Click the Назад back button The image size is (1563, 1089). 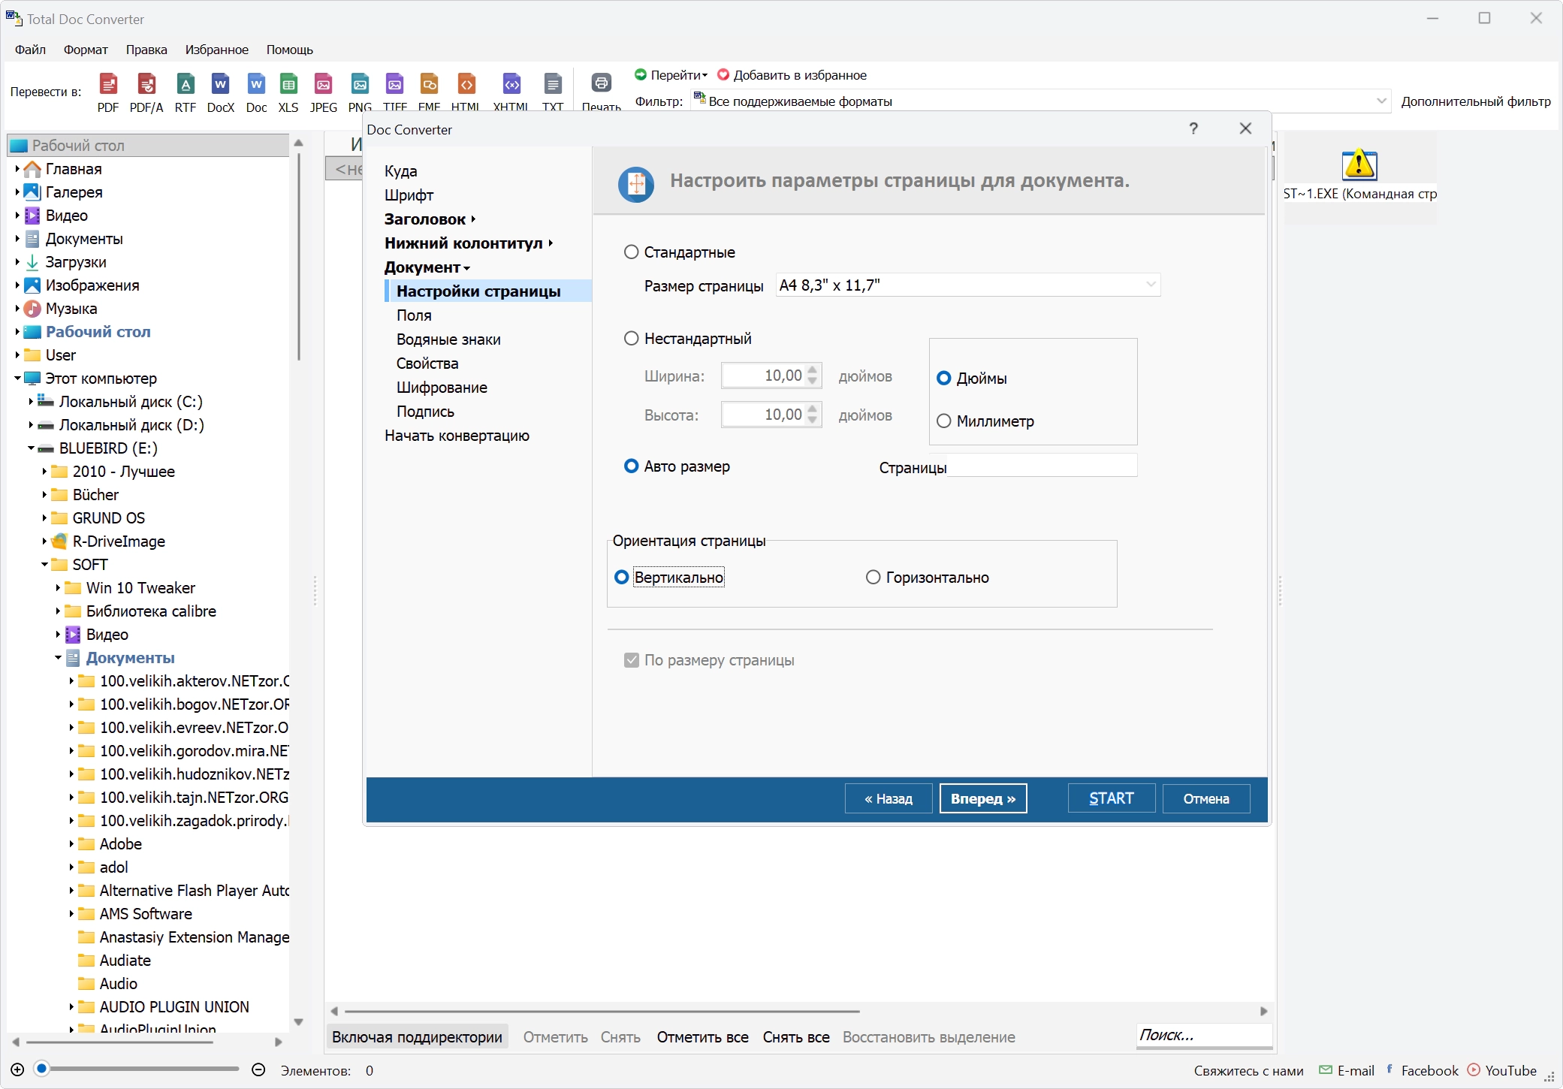click(889, 798)
